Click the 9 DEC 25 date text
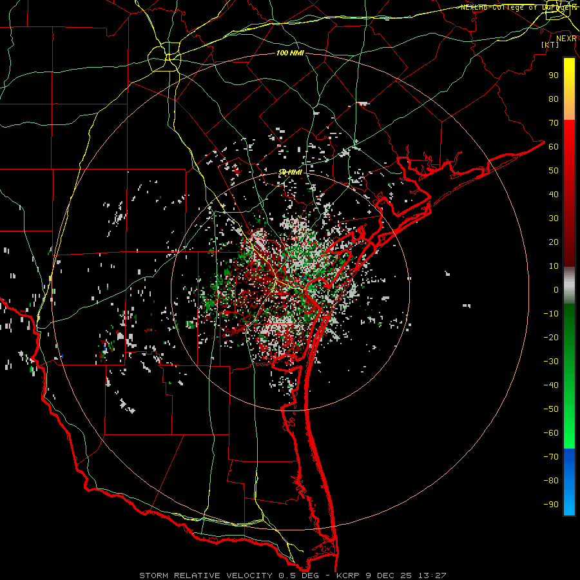This screenshot has height=580, width=580. pos(389,575)
